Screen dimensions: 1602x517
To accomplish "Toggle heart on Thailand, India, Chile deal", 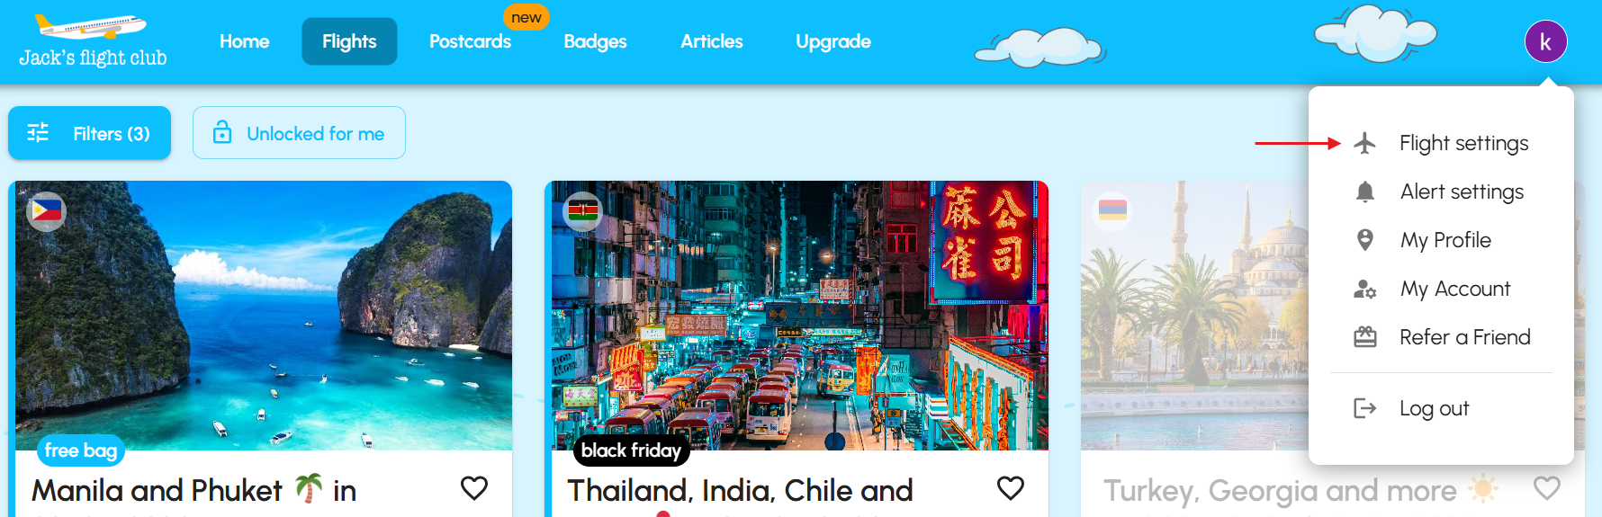I will (1011, 488).
